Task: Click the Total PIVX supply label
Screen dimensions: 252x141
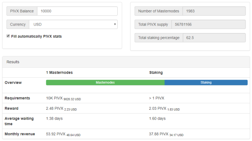Action: 153,24
